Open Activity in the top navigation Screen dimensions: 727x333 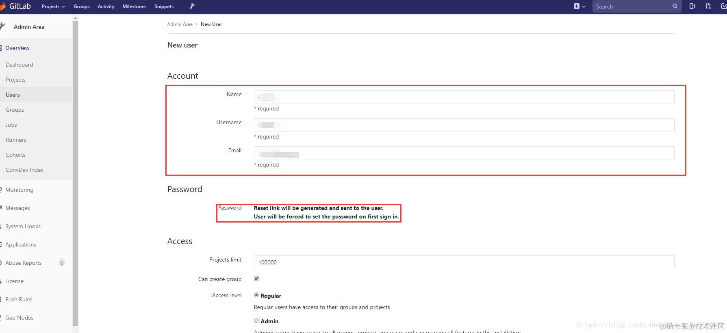[x=106, y=6]
